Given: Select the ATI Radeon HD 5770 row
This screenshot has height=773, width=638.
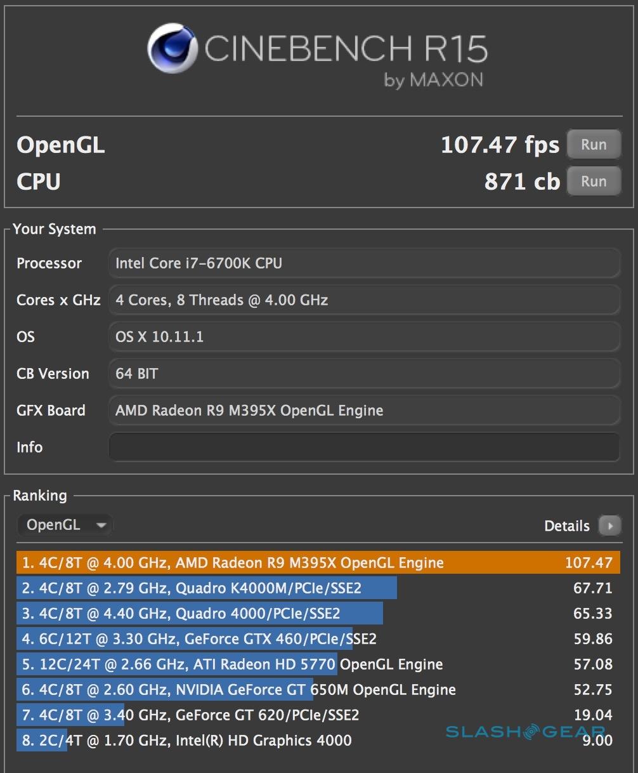Looking at the screenshot, I should coord(318,664).
